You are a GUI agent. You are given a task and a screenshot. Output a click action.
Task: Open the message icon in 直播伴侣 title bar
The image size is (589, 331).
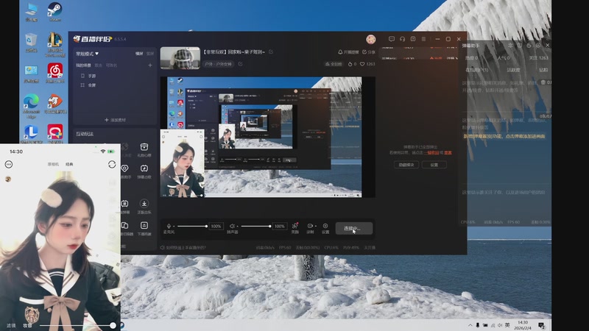click(392, 39)
